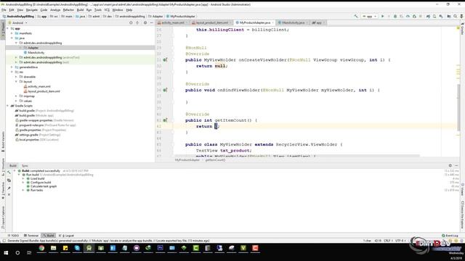This screenshot has height=261, width=465.
Task: Select activity_main.xml in layout folder
Action: click(39, 86)
